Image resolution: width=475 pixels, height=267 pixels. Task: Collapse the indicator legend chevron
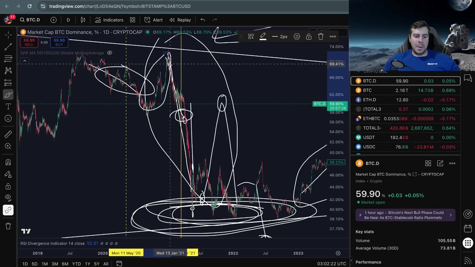click(24, 61)
